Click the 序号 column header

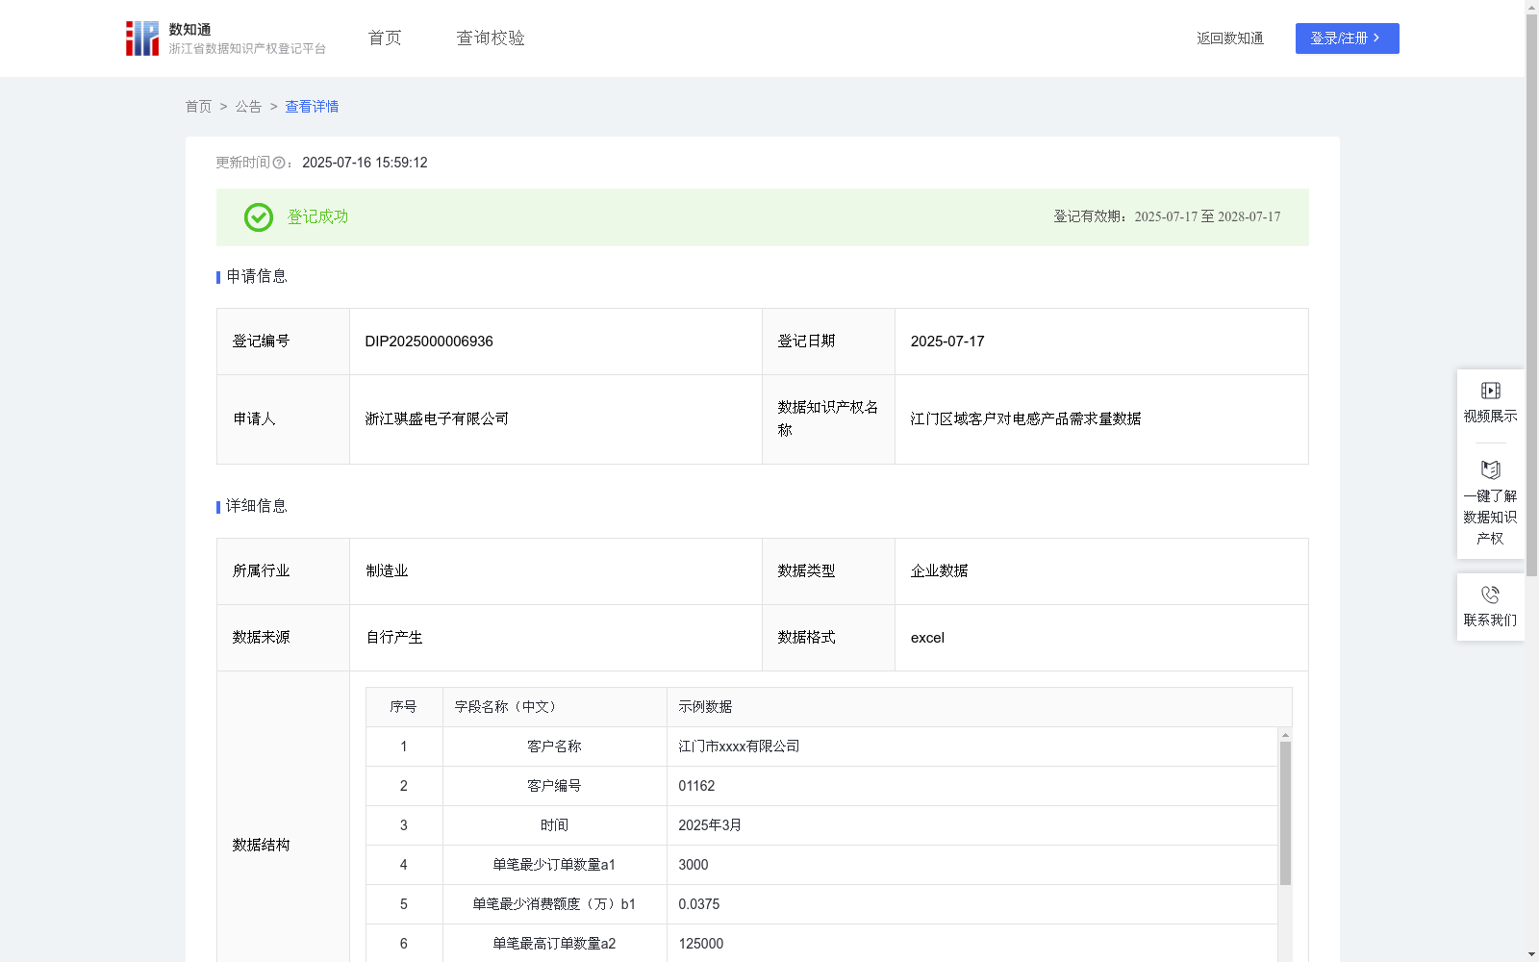(x=403, y=707)
